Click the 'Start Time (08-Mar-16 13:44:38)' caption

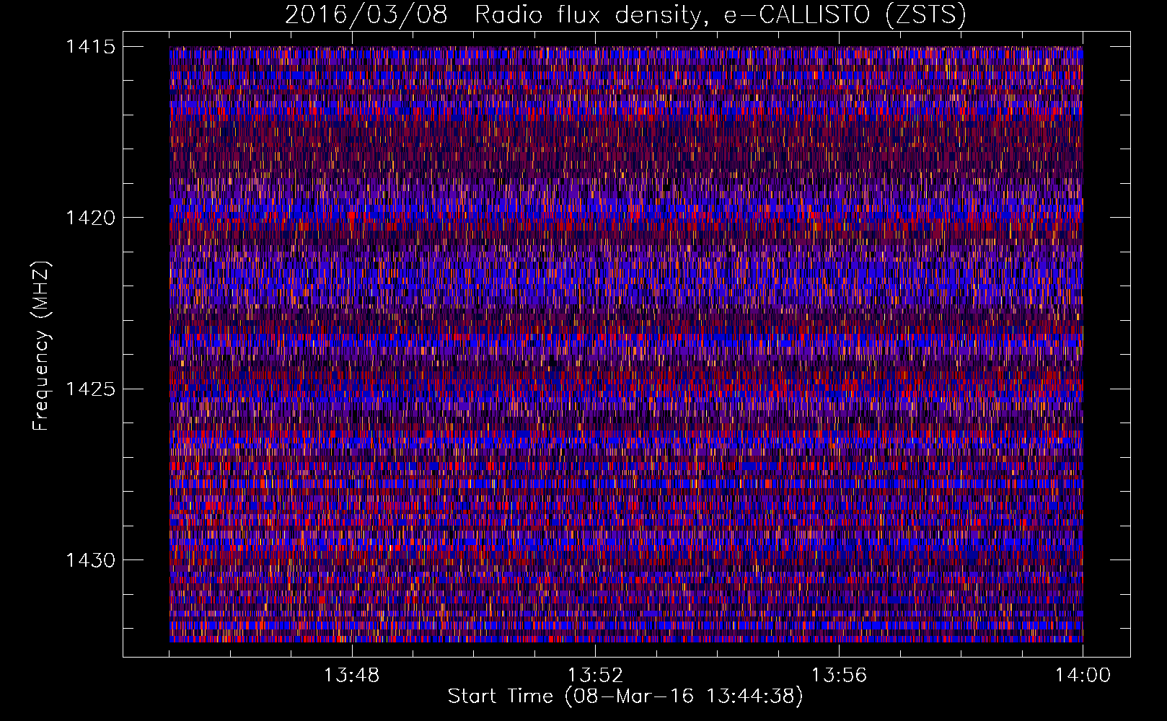625,696
